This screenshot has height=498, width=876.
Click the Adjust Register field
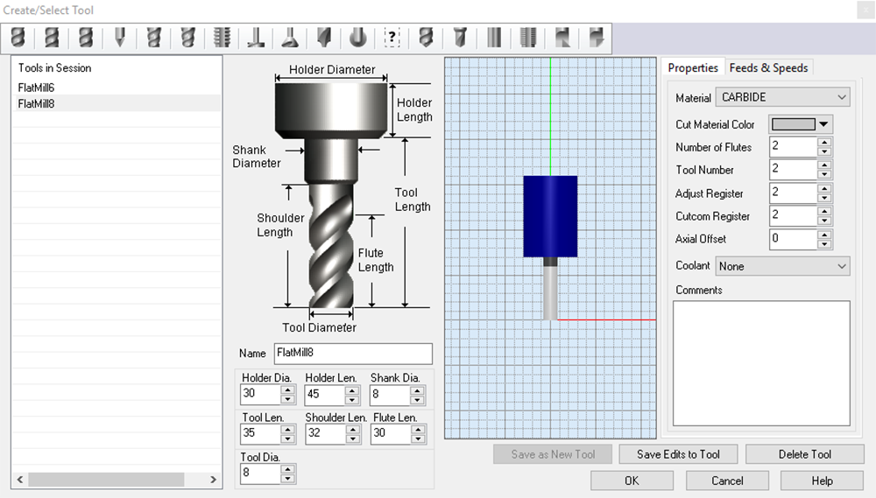793,193
